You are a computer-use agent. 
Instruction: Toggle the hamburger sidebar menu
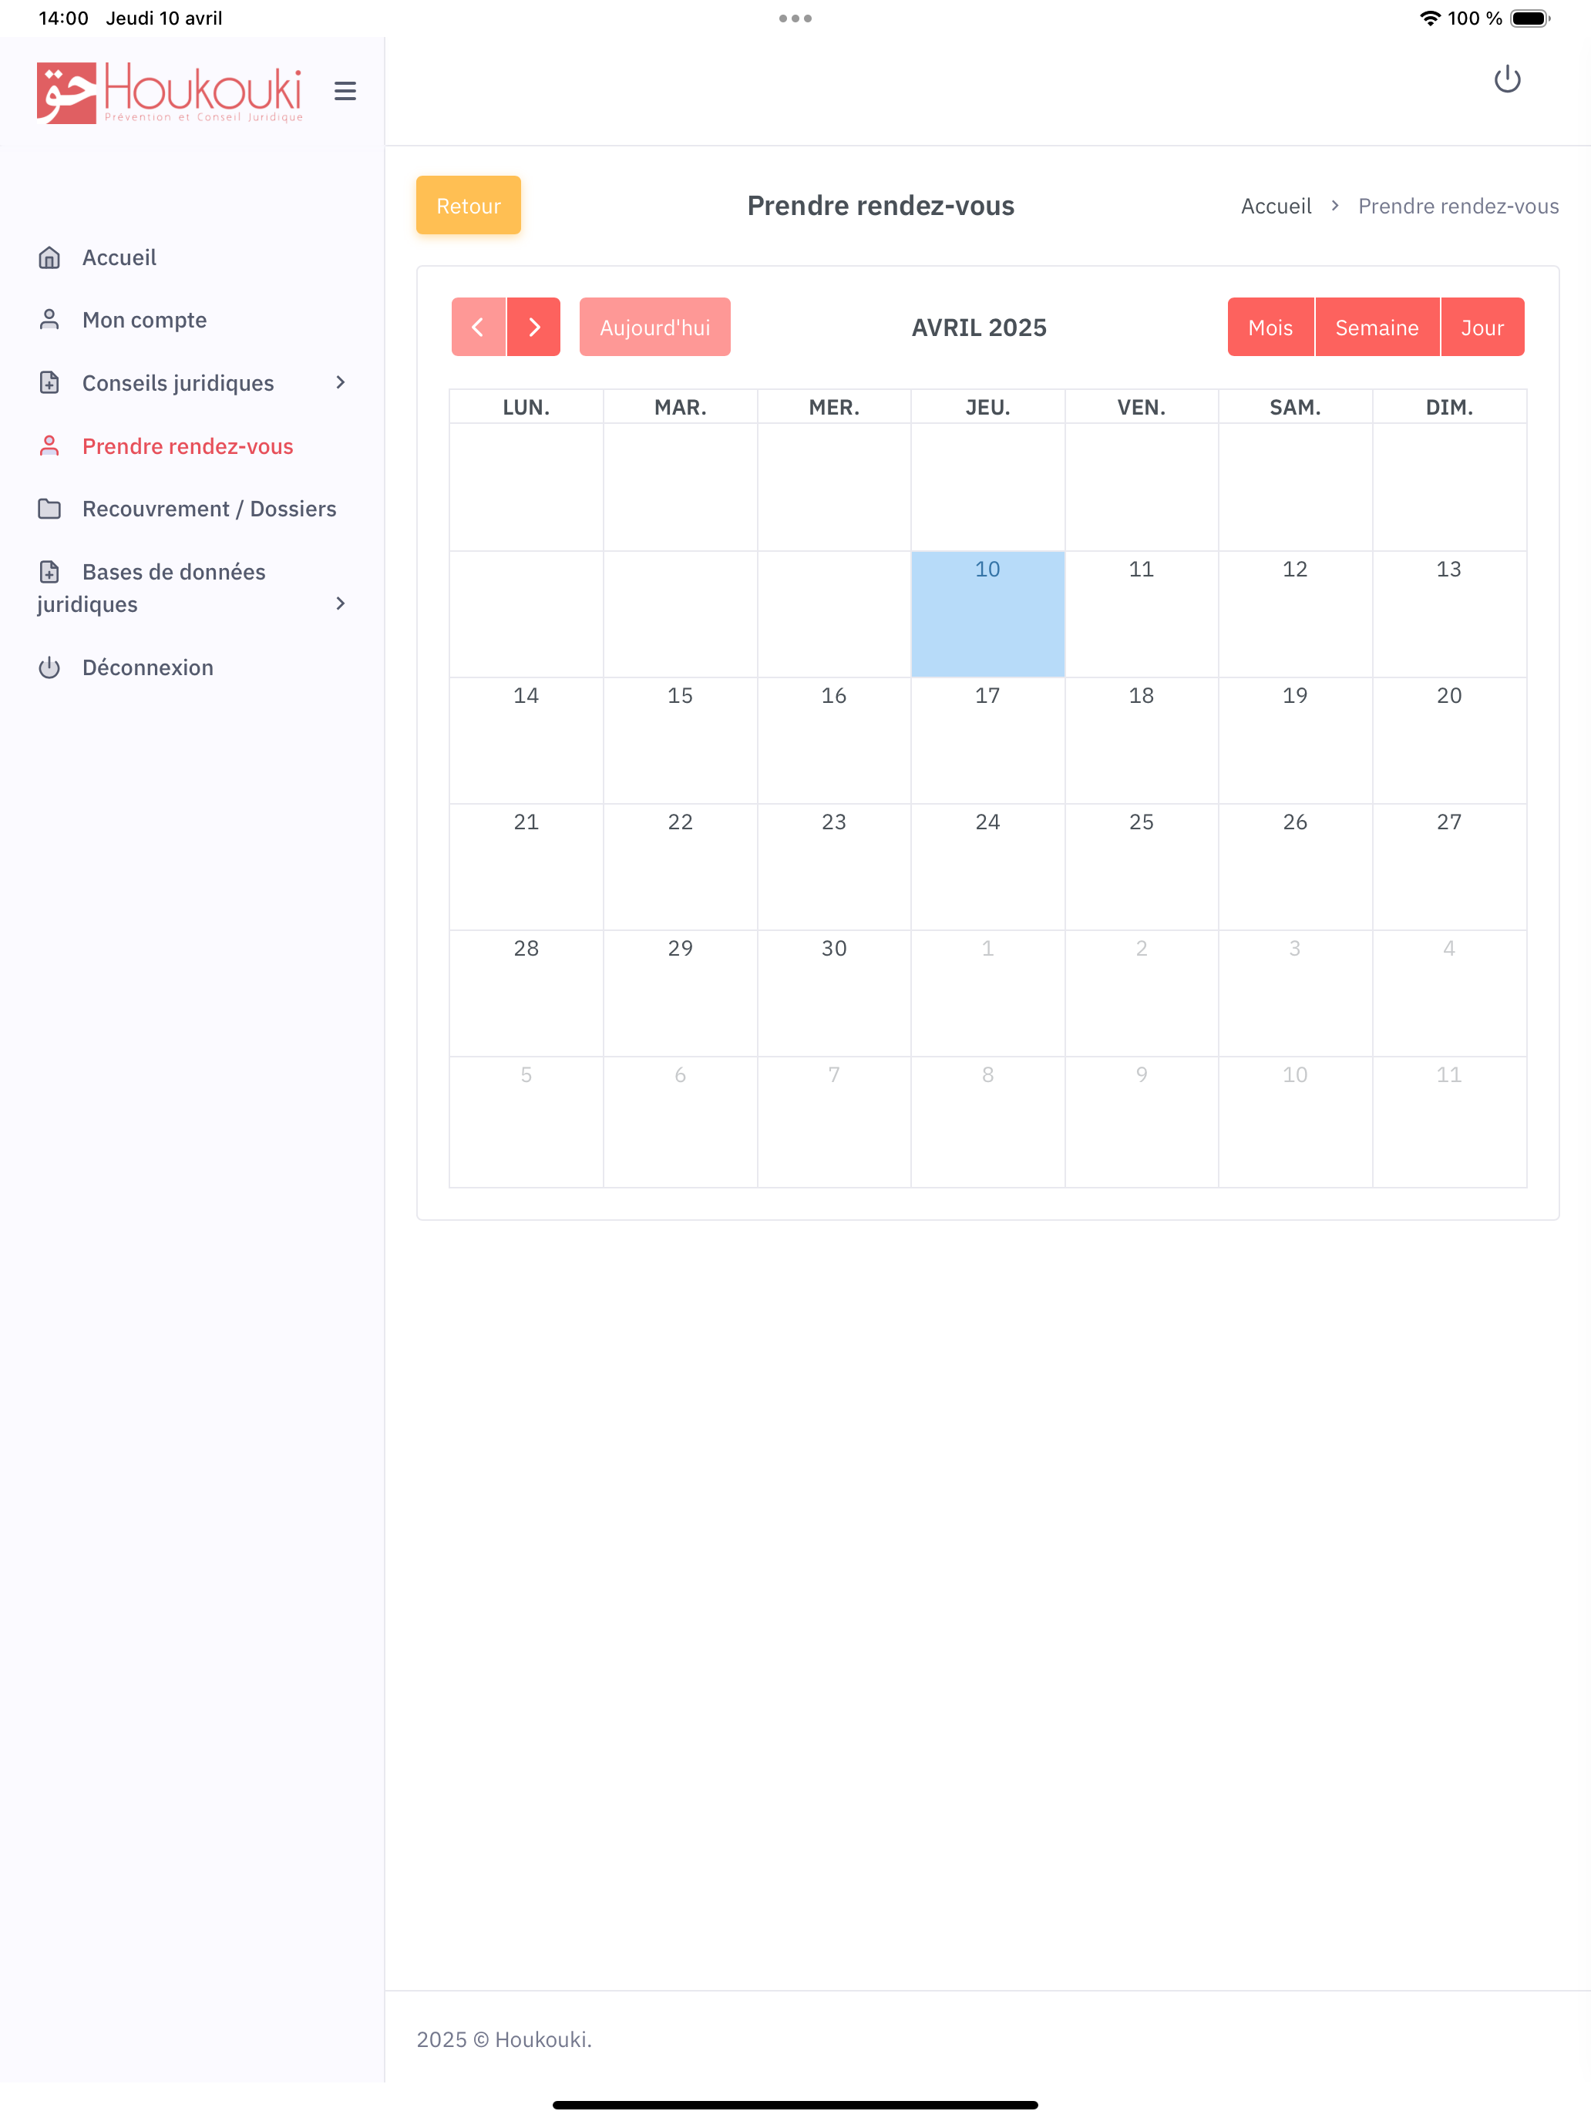[x=345, y=91]
